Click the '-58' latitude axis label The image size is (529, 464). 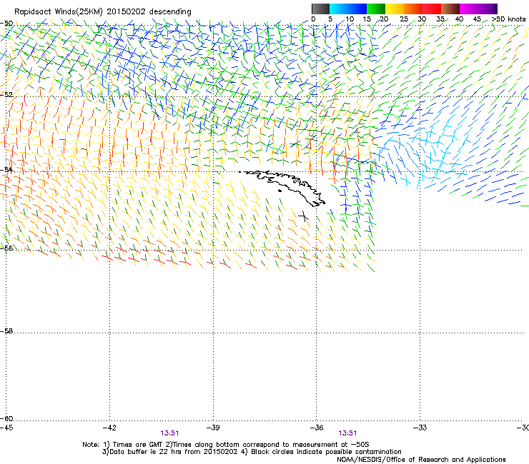tap(6, 331)
